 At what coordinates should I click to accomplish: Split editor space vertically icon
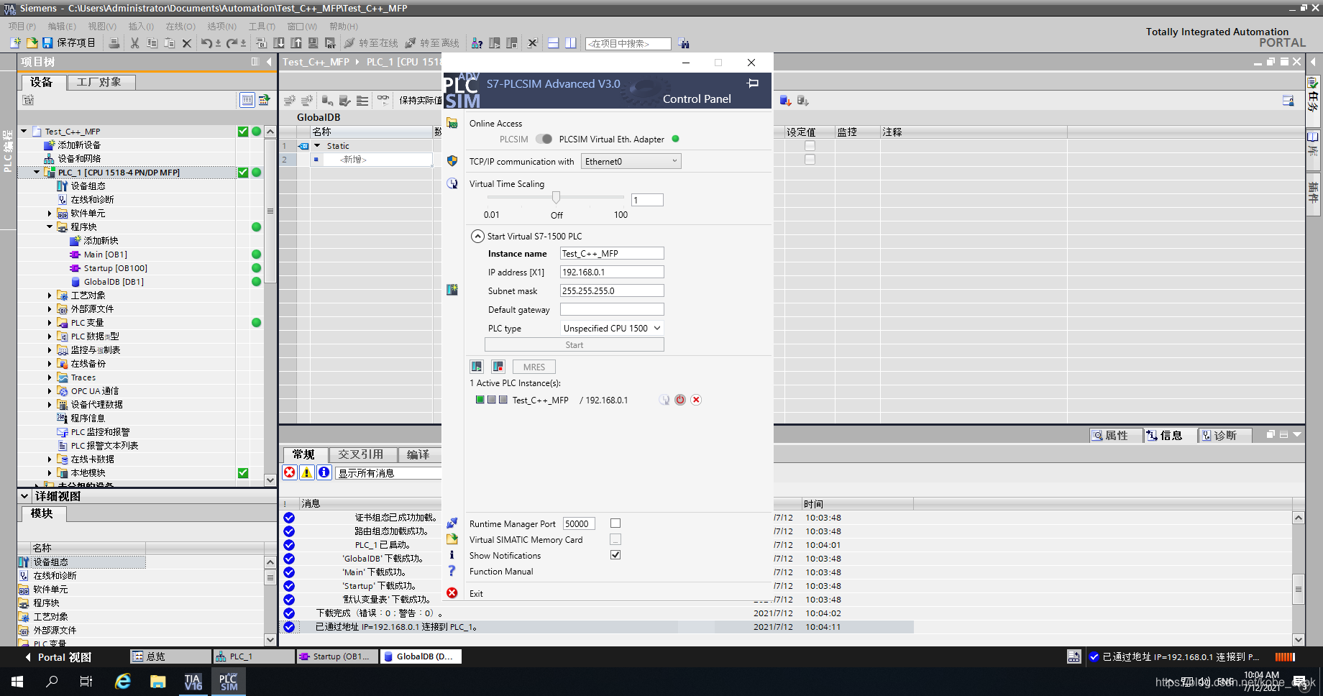click(x=571, y=43)
